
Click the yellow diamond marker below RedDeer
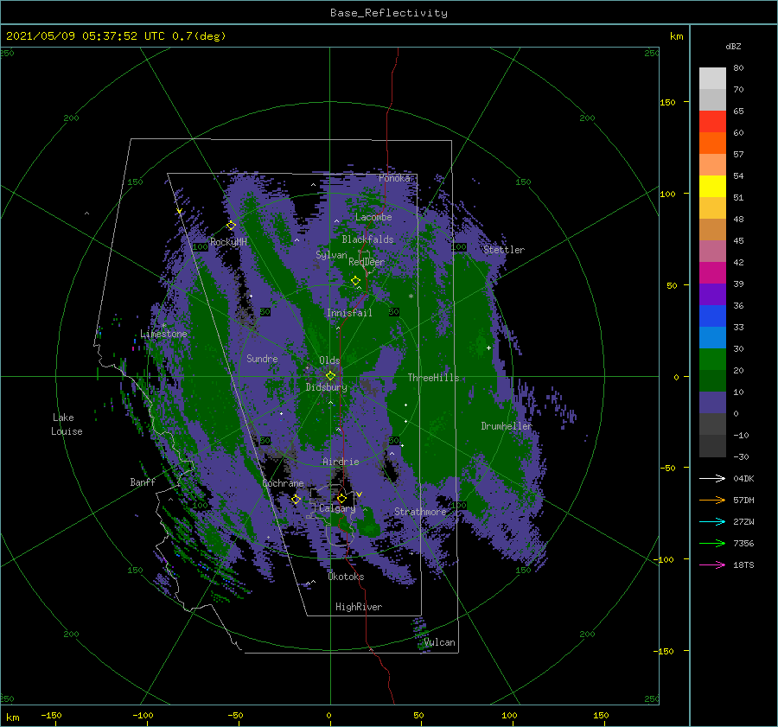click(355, 281)
